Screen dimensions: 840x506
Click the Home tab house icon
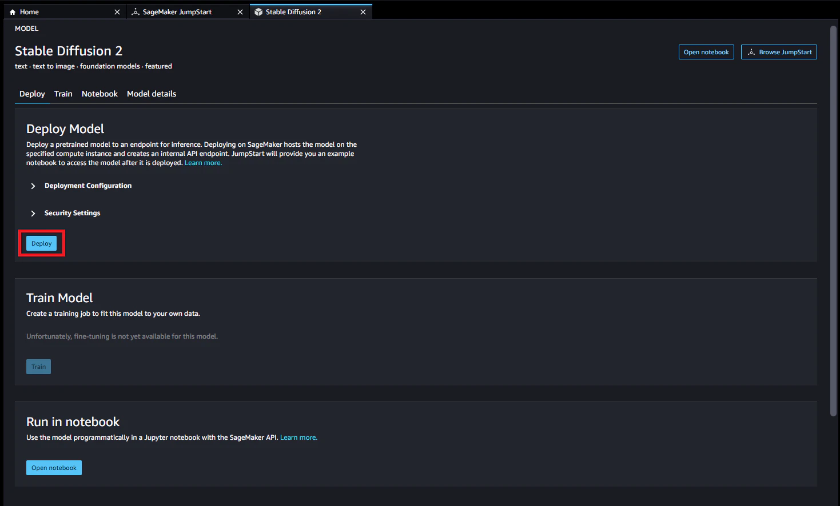coord(13,12)
